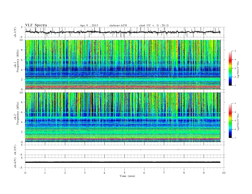Image resolution: width=252 pixels, height=194 pixels.
Task: Click the lower color scale bar for ch.2
Action: tap(230, 121)
